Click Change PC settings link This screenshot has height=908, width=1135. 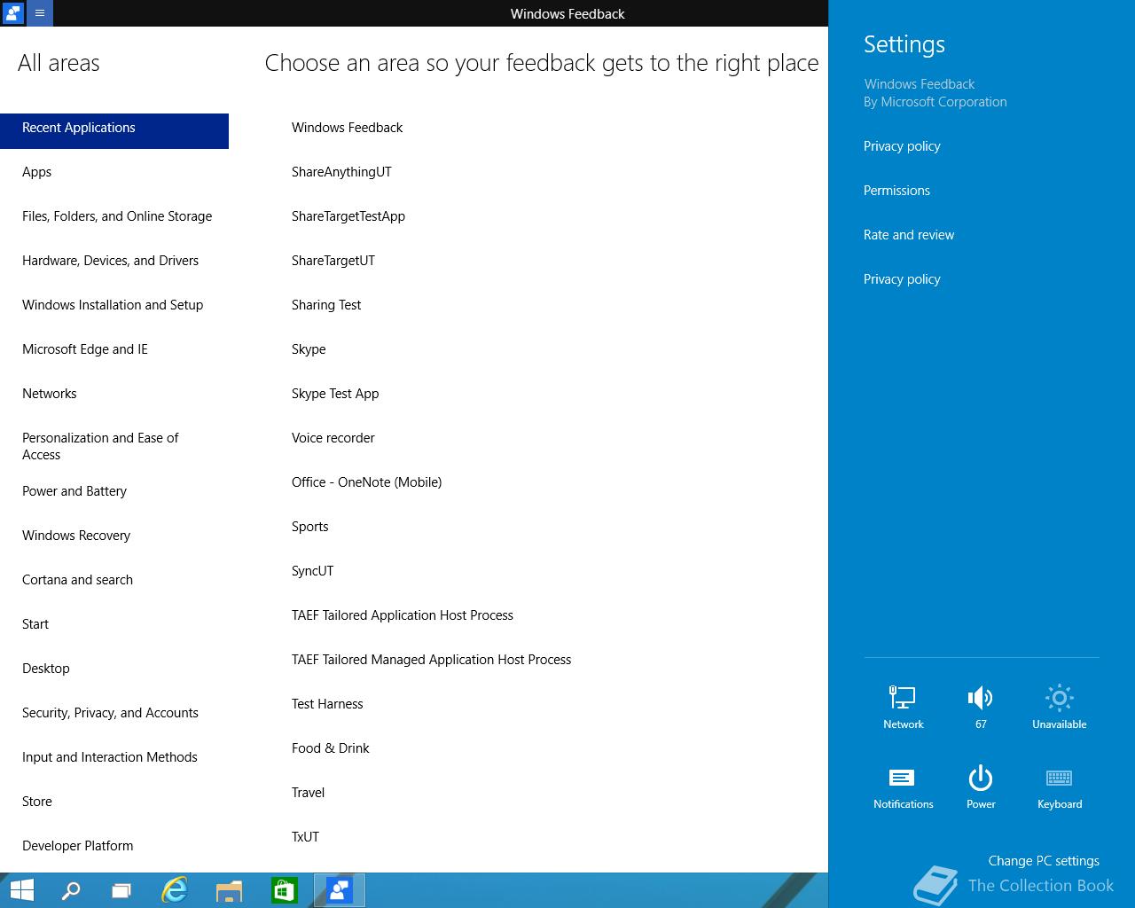click(x=1044, y=861)
